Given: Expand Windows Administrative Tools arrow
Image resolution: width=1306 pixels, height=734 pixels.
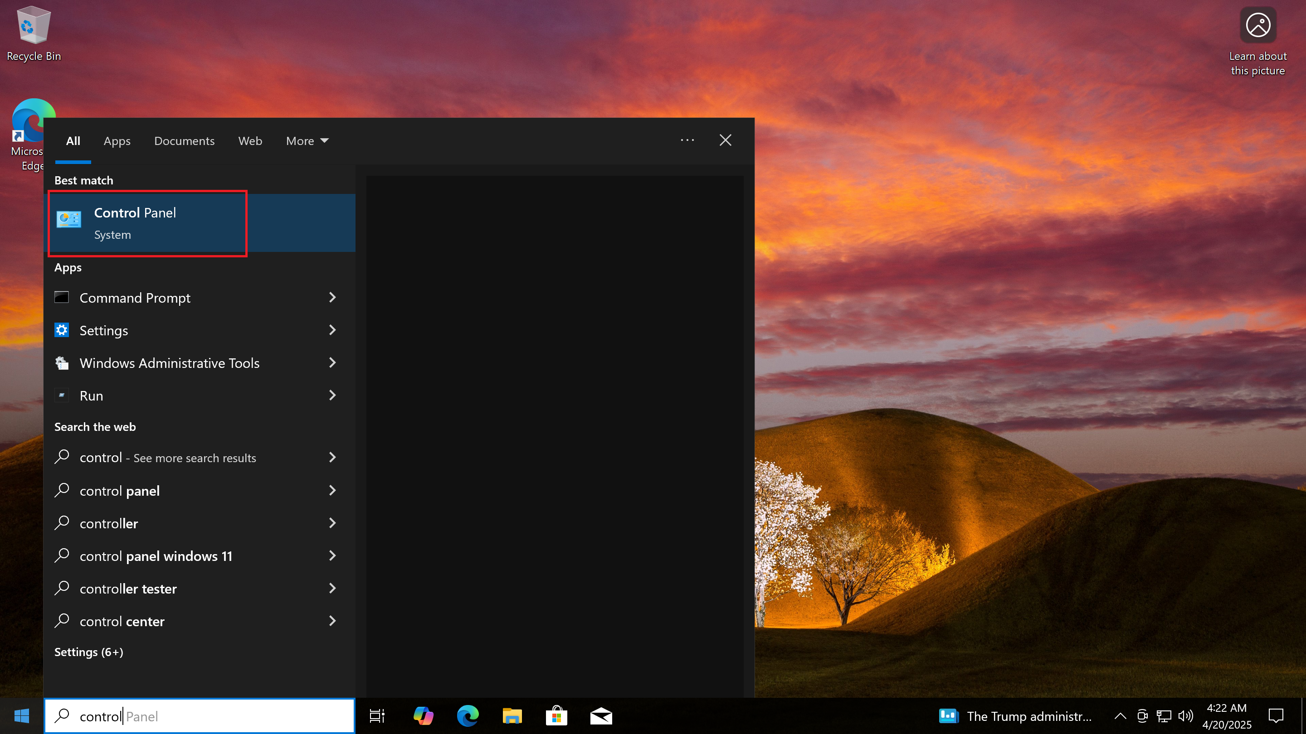Looking at the screenshot, I should (x=332, y=362).
